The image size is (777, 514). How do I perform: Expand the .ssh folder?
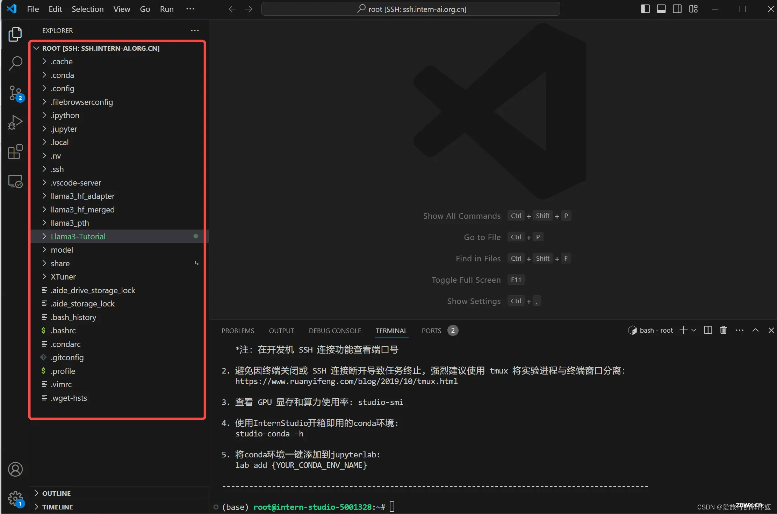(x=119, y=169)
